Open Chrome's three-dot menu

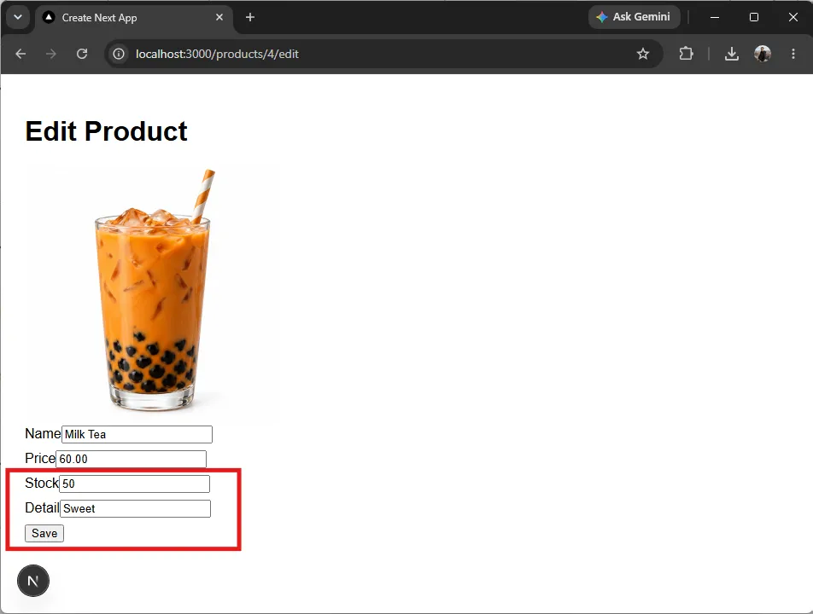tap(793, 54)
